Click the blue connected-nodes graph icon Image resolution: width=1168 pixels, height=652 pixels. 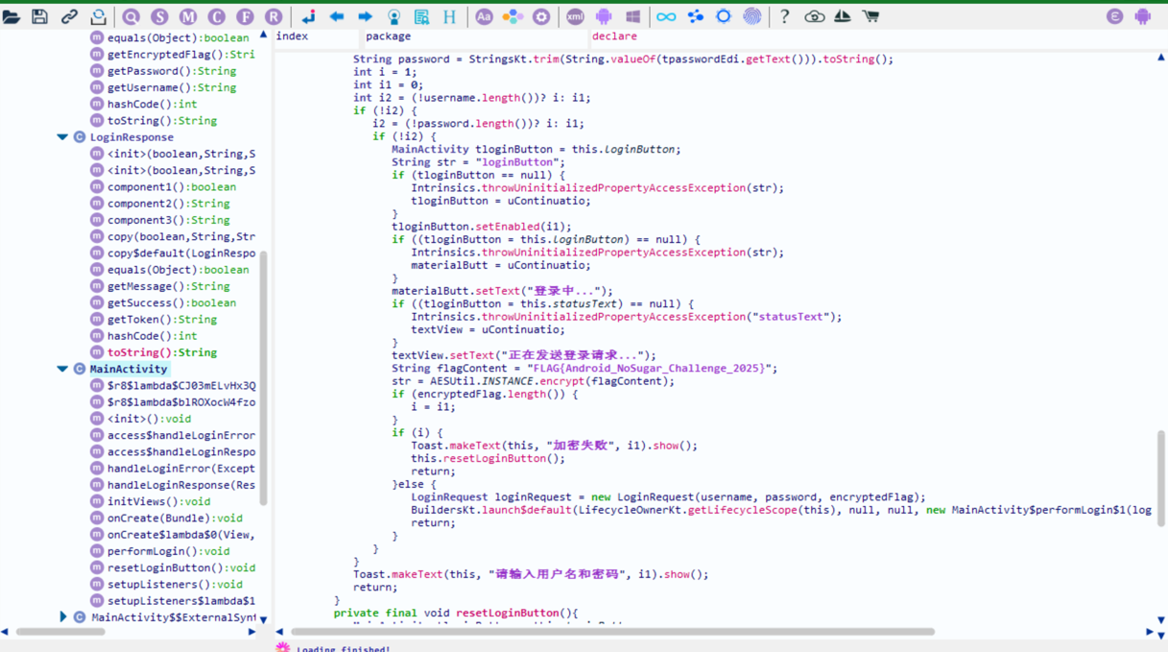coord(696,16)
